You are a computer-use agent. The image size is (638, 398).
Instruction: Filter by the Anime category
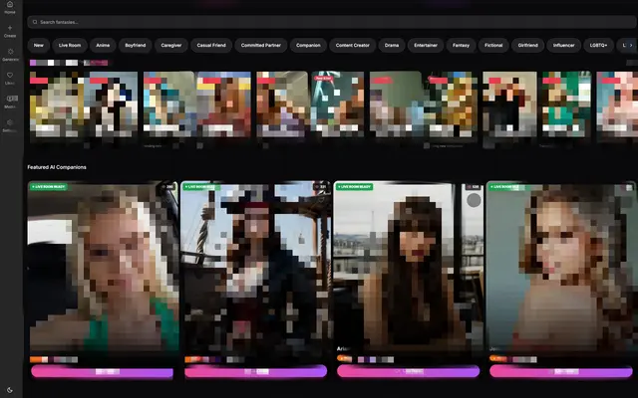tap(103, 45)
